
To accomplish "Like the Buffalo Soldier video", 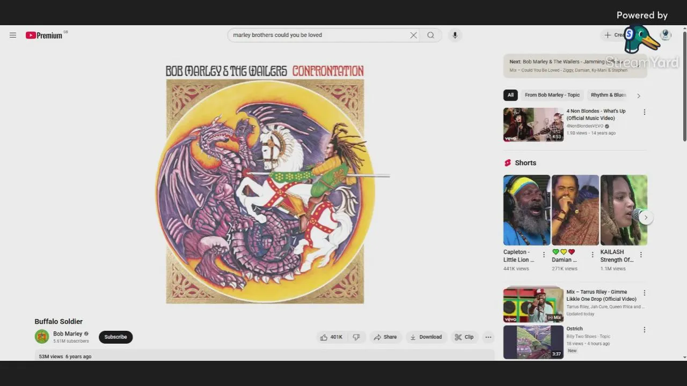I will click(x=331, y=337).
